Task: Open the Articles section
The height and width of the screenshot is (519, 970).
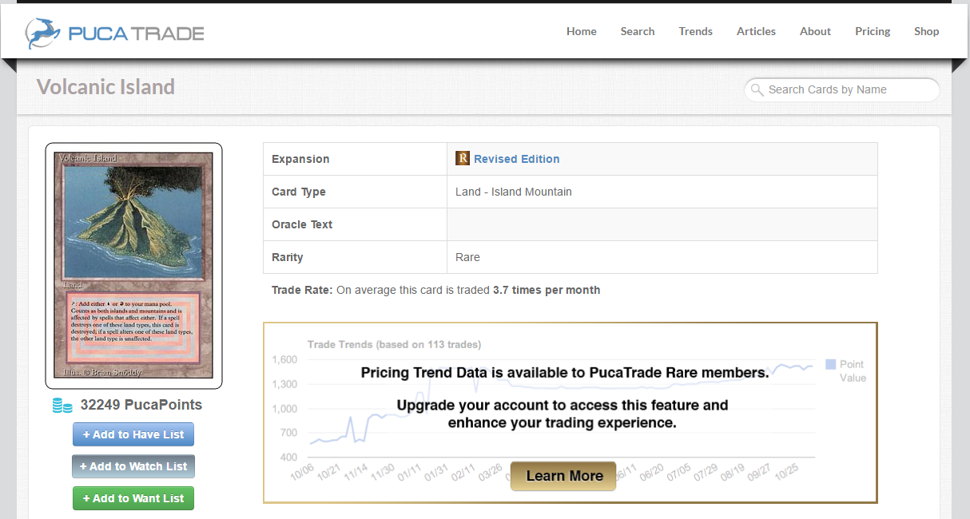Action: 756,31
